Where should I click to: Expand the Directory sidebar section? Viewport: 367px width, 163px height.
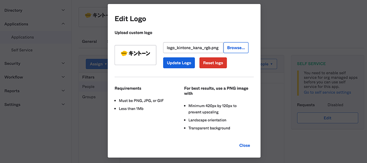click(35, 10)
